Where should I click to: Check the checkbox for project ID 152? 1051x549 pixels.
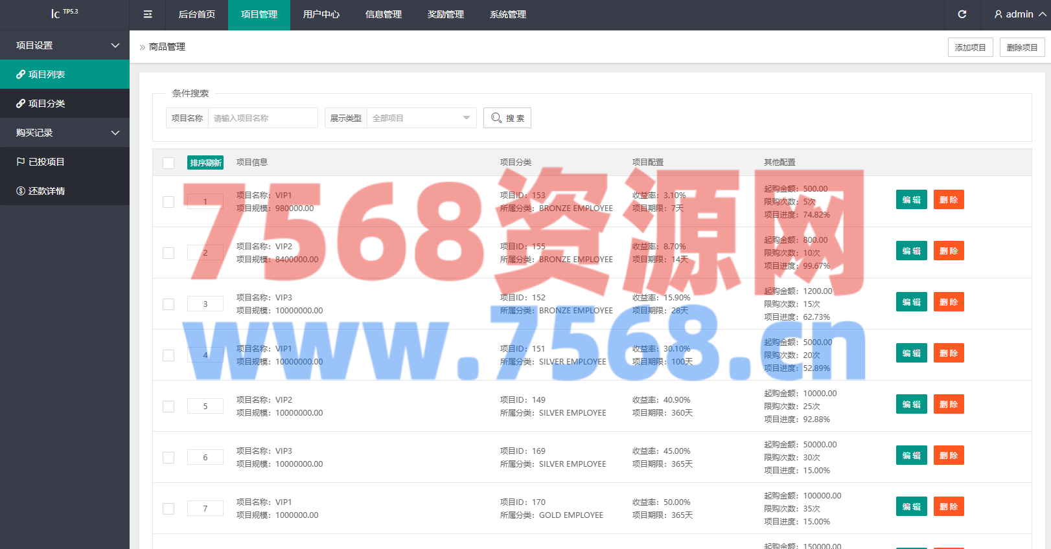point(168,304)
